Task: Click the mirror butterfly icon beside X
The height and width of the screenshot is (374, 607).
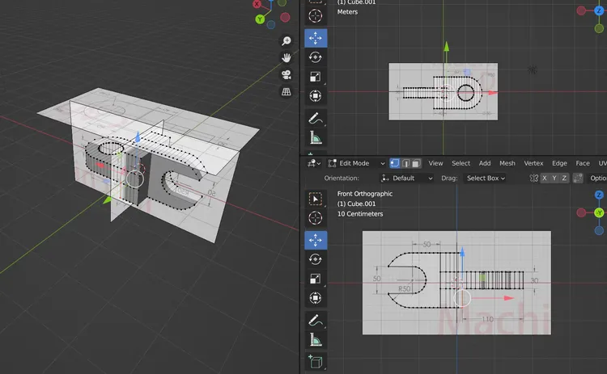Action: click(x=534, y=178)
